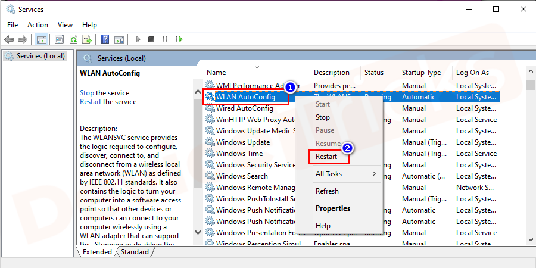Click the Properties sheet toolbar icon

(60, 40)
